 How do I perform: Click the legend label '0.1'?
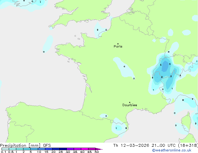pos(3,152)
